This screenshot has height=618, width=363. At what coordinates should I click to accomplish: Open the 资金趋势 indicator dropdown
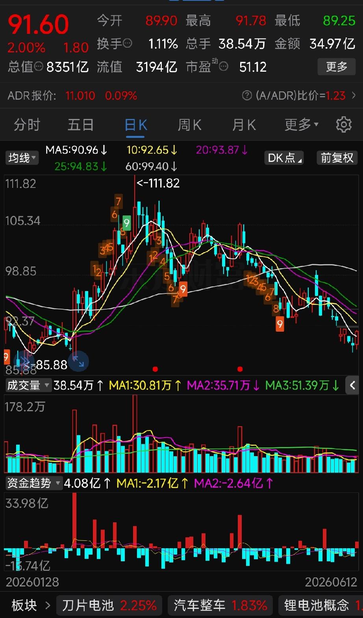33,483
